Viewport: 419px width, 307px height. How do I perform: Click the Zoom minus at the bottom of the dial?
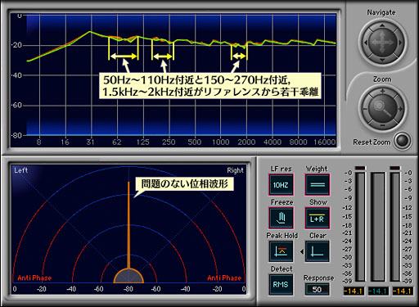point(382,125)
